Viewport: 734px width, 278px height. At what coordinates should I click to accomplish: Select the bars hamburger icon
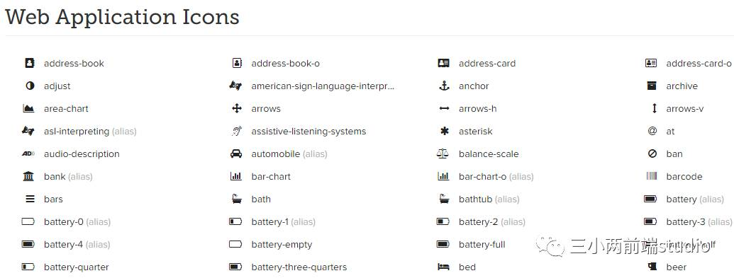[x=30, y=199]
